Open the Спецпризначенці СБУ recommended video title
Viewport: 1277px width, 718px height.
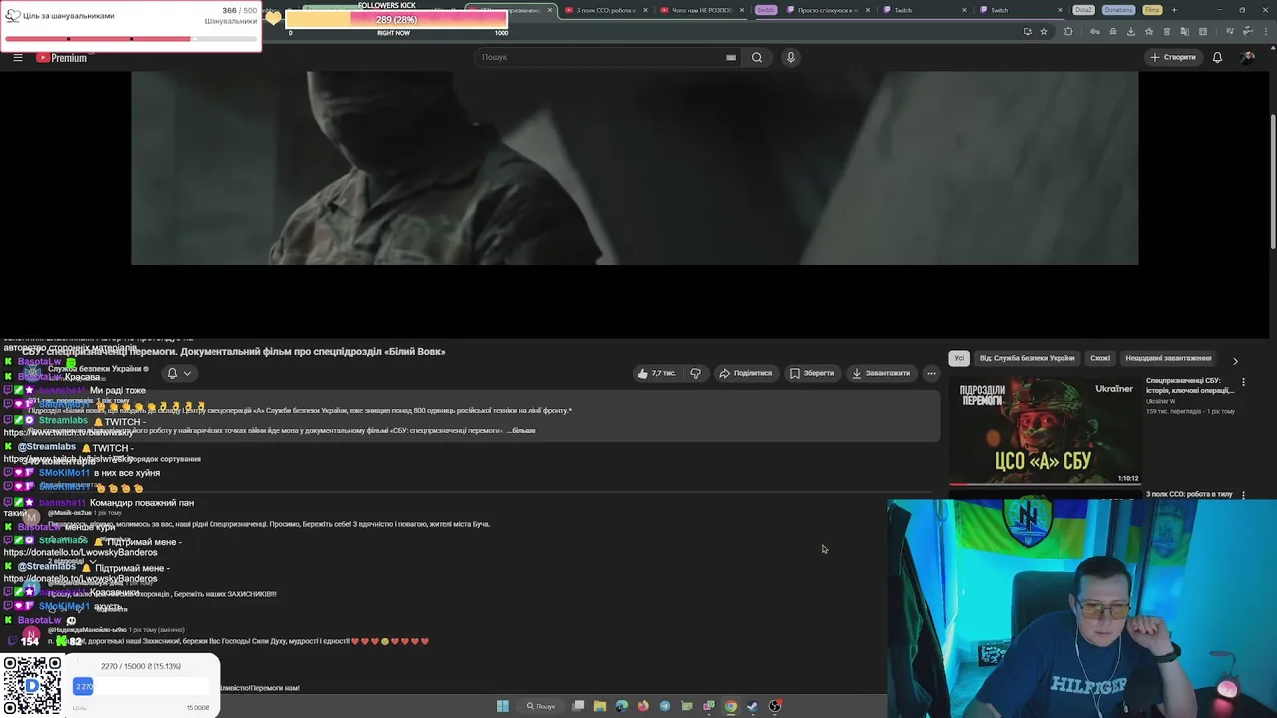[x=1190, y=385]
